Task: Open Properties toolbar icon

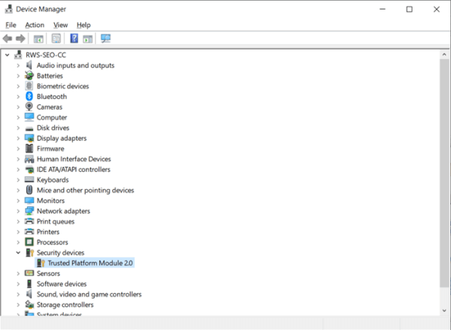Action: coord(56,38)
